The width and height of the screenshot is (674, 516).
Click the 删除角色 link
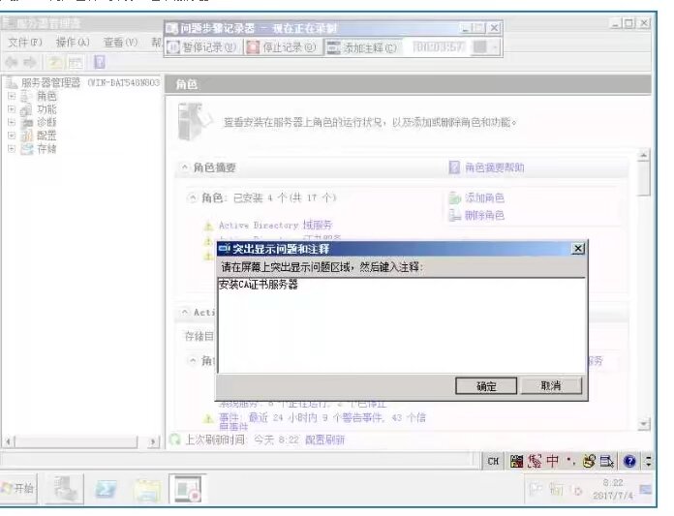click(x=484, y=215)
